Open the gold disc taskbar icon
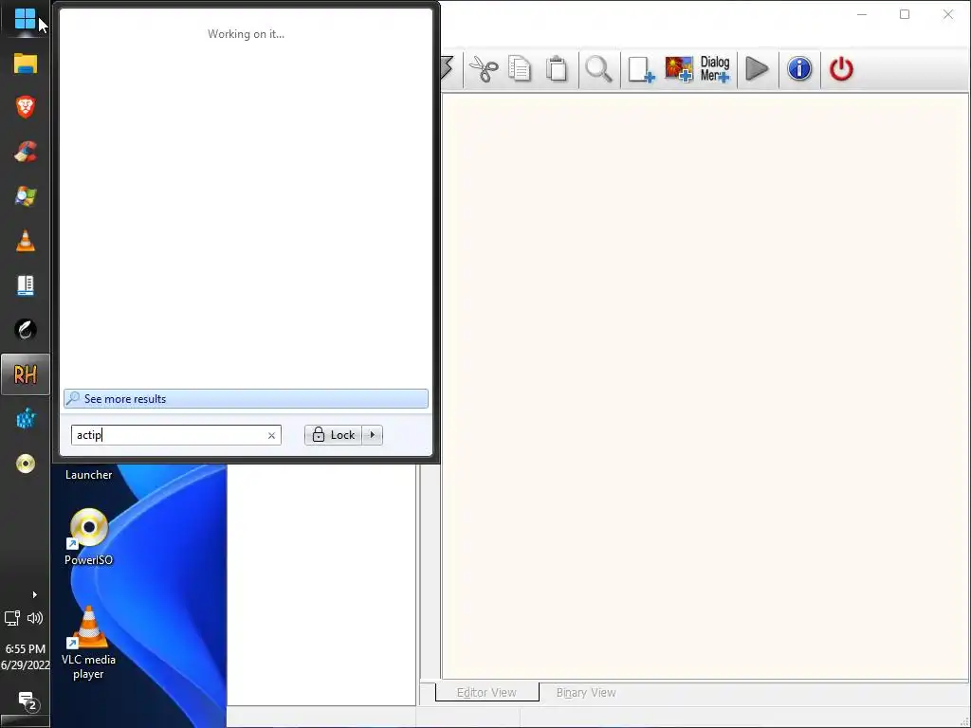The height and width of the screenshot is (728, 971). coord(26,464)
